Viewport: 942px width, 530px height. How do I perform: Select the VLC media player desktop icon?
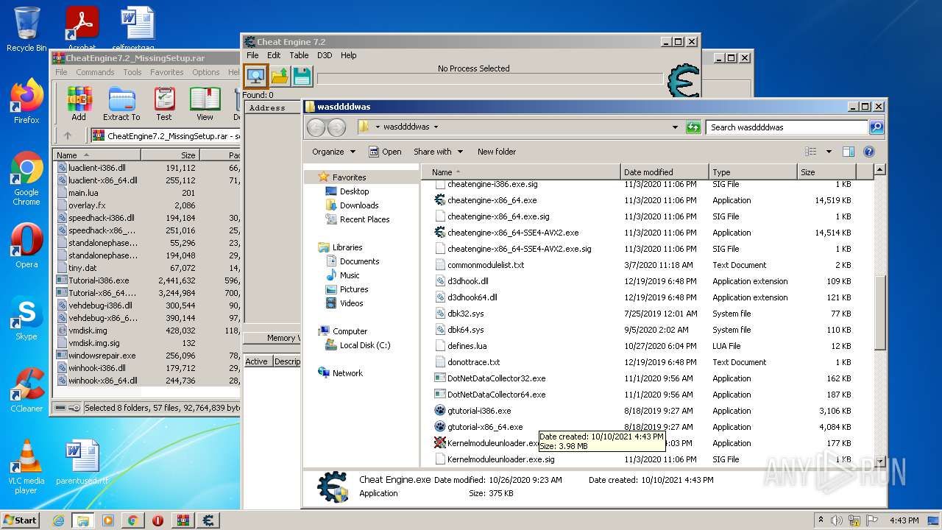[x=26, y=467]
